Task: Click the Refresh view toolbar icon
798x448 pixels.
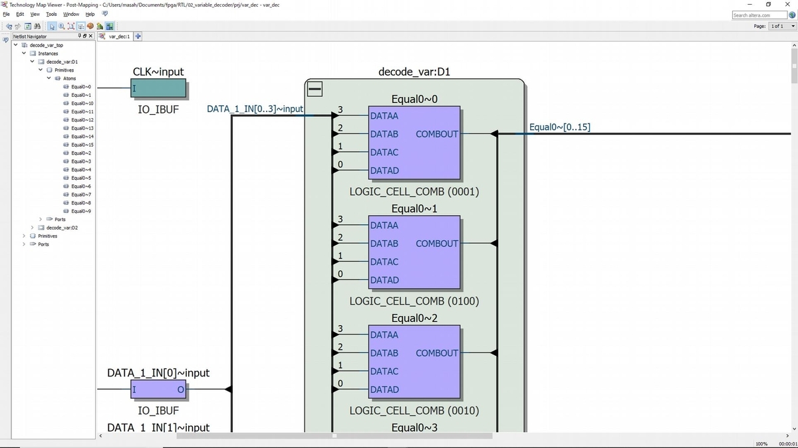Action: [x=28, y=26]
